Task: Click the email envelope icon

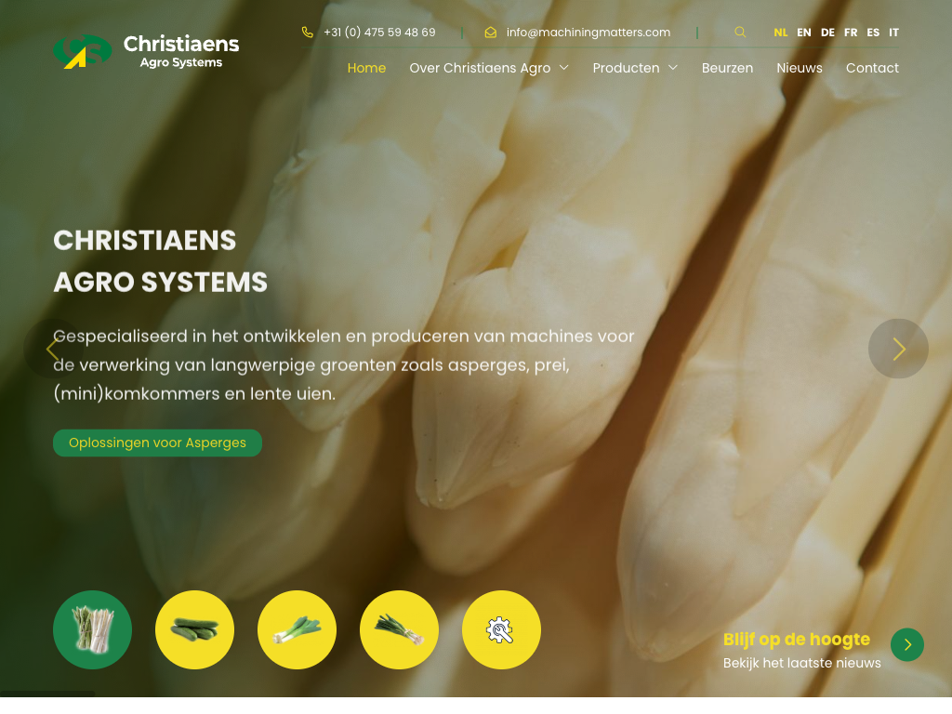Action: pos(491,33)
